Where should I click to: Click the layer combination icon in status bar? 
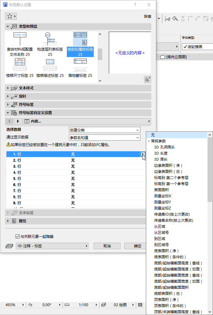pos(103,305)
